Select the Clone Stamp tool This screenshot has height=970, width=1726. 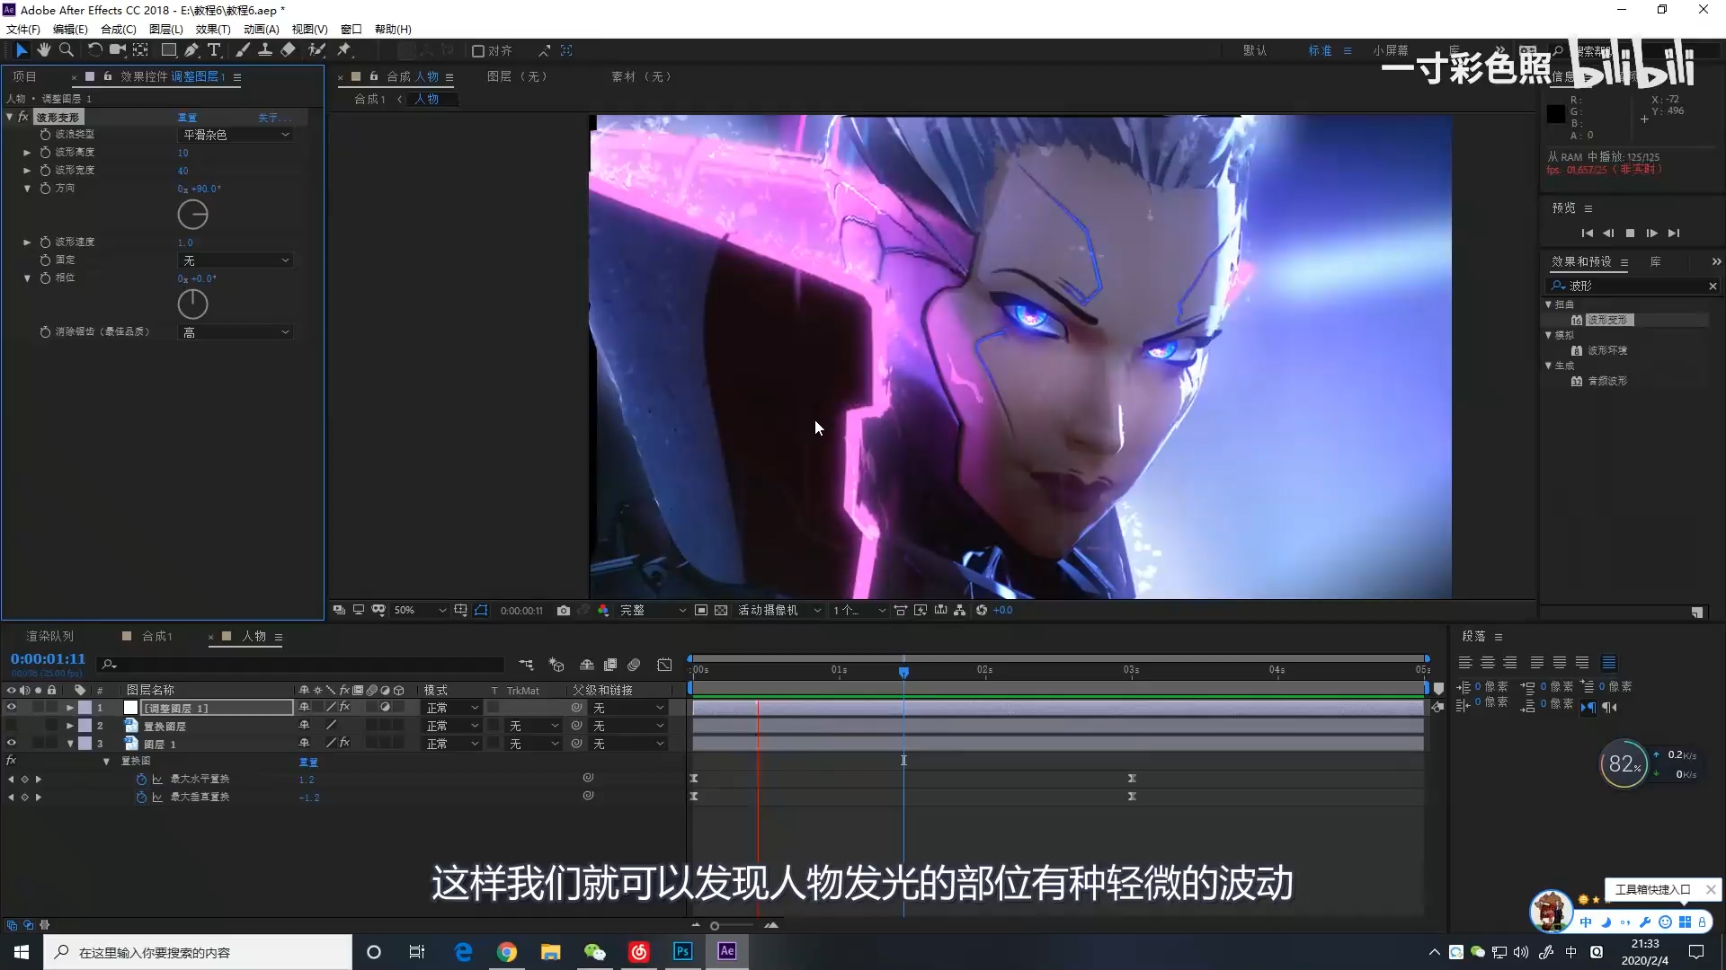point(265,50)
